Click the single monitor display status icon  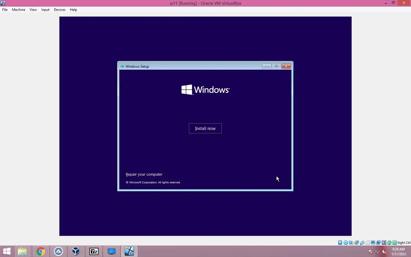[x=373, y=243]
